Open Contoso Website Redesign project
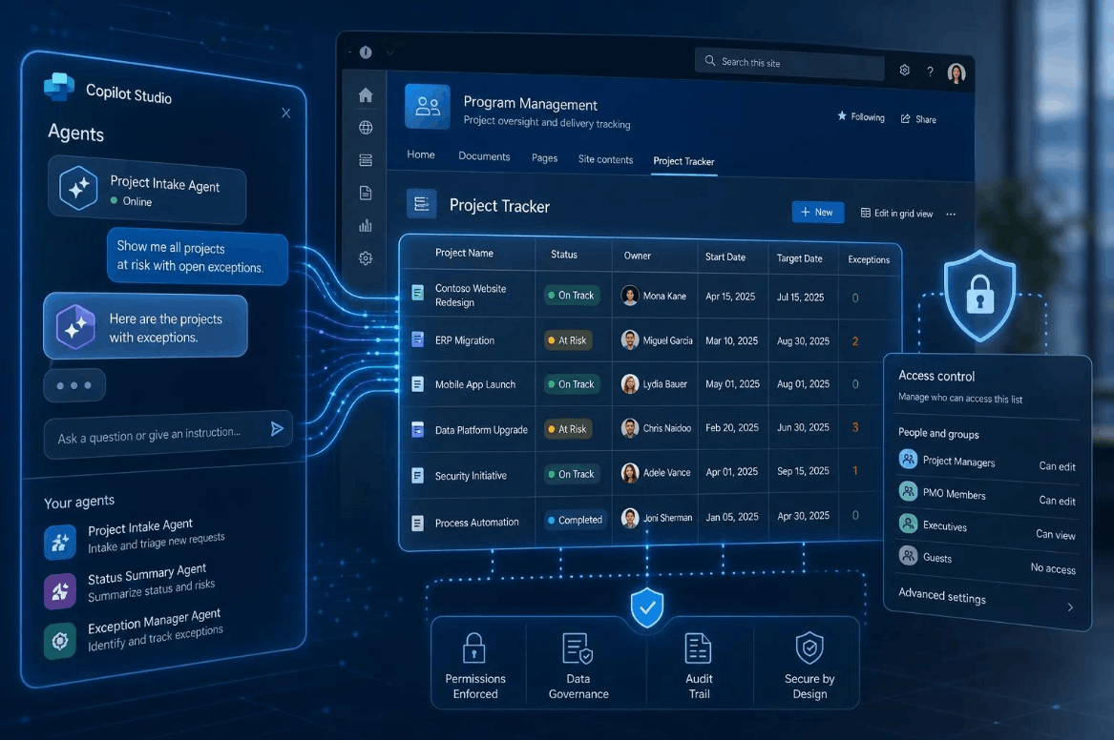 pos(471,296)
